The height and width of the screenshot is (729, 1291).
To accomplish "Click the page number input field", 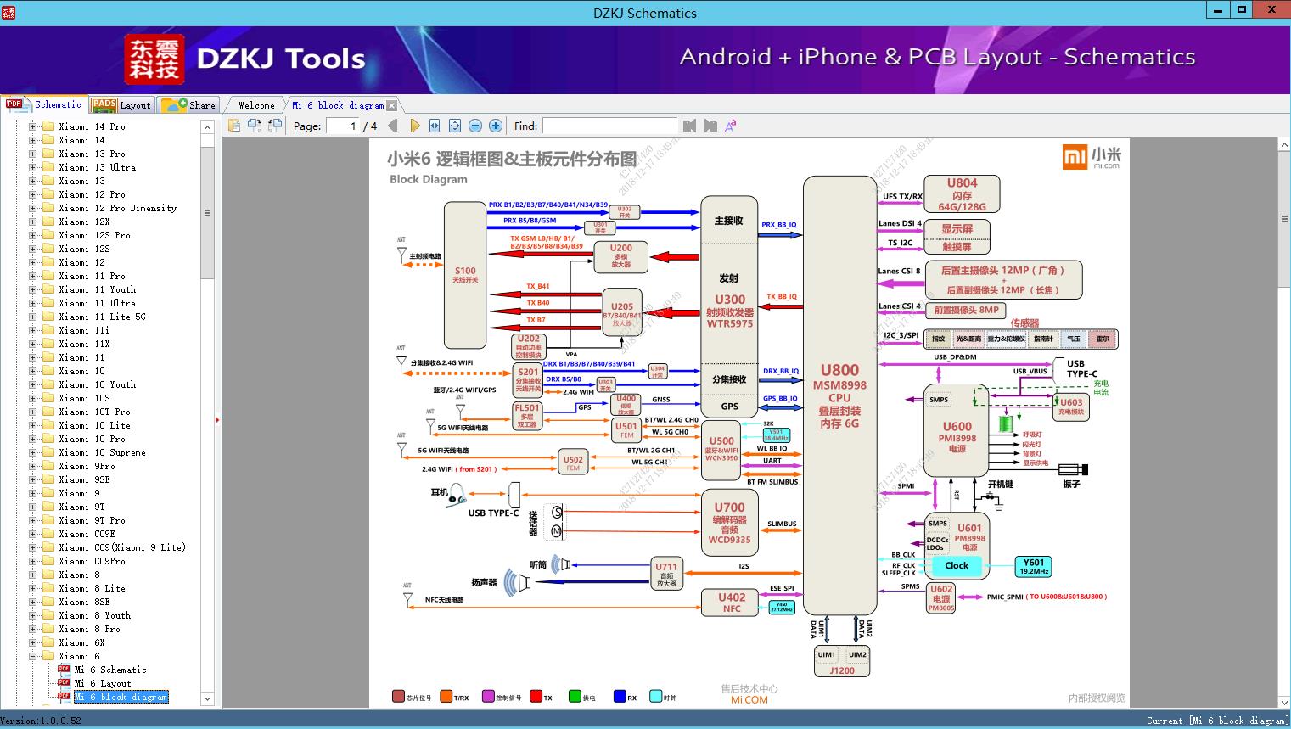I will click(342, 126).
